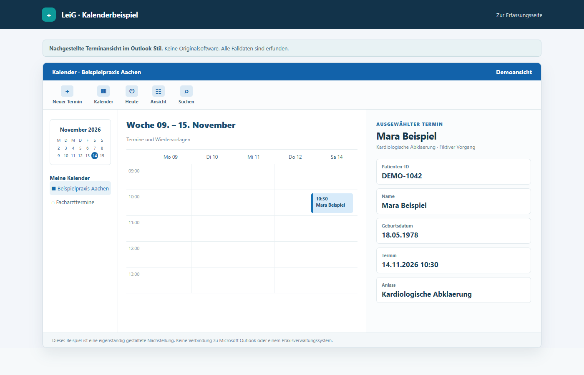
Task: Enable the Facharzttermine calendar checkbox
Action: 53,203
